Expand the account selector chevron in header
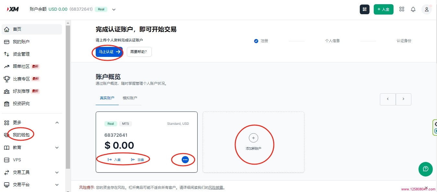 114,9
